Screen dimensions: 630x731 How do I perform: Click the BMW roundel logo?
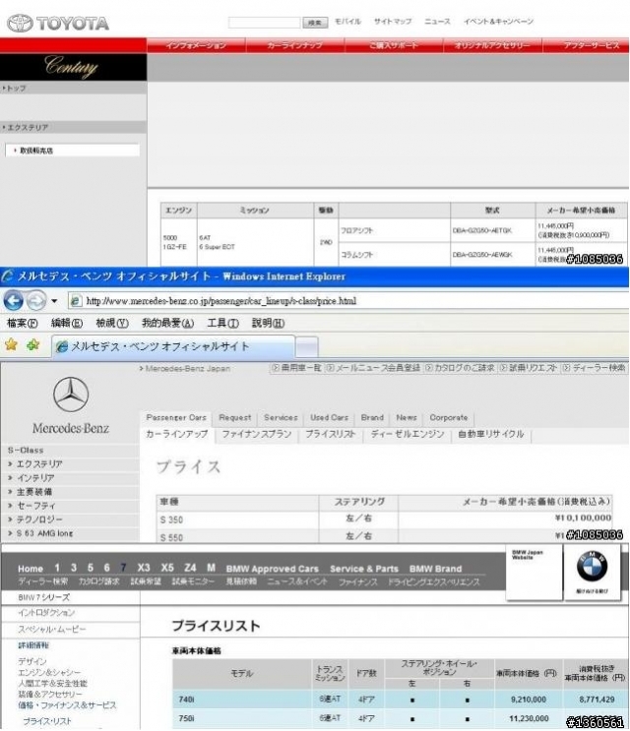592,567
